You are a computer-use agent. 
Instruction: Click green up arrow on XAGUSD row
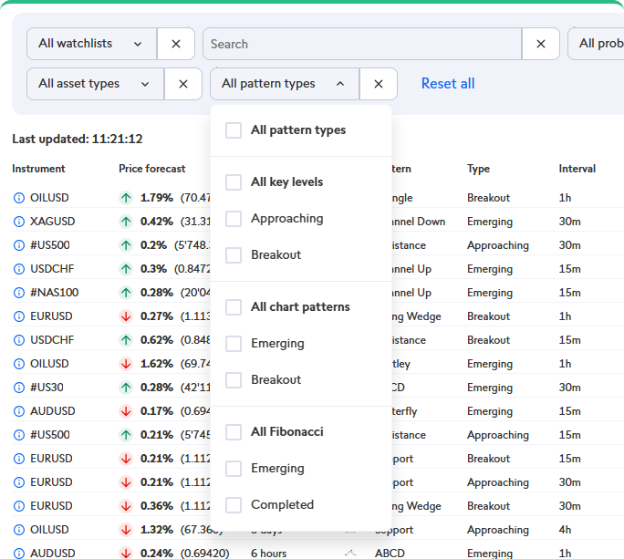(x=126, y=222)
